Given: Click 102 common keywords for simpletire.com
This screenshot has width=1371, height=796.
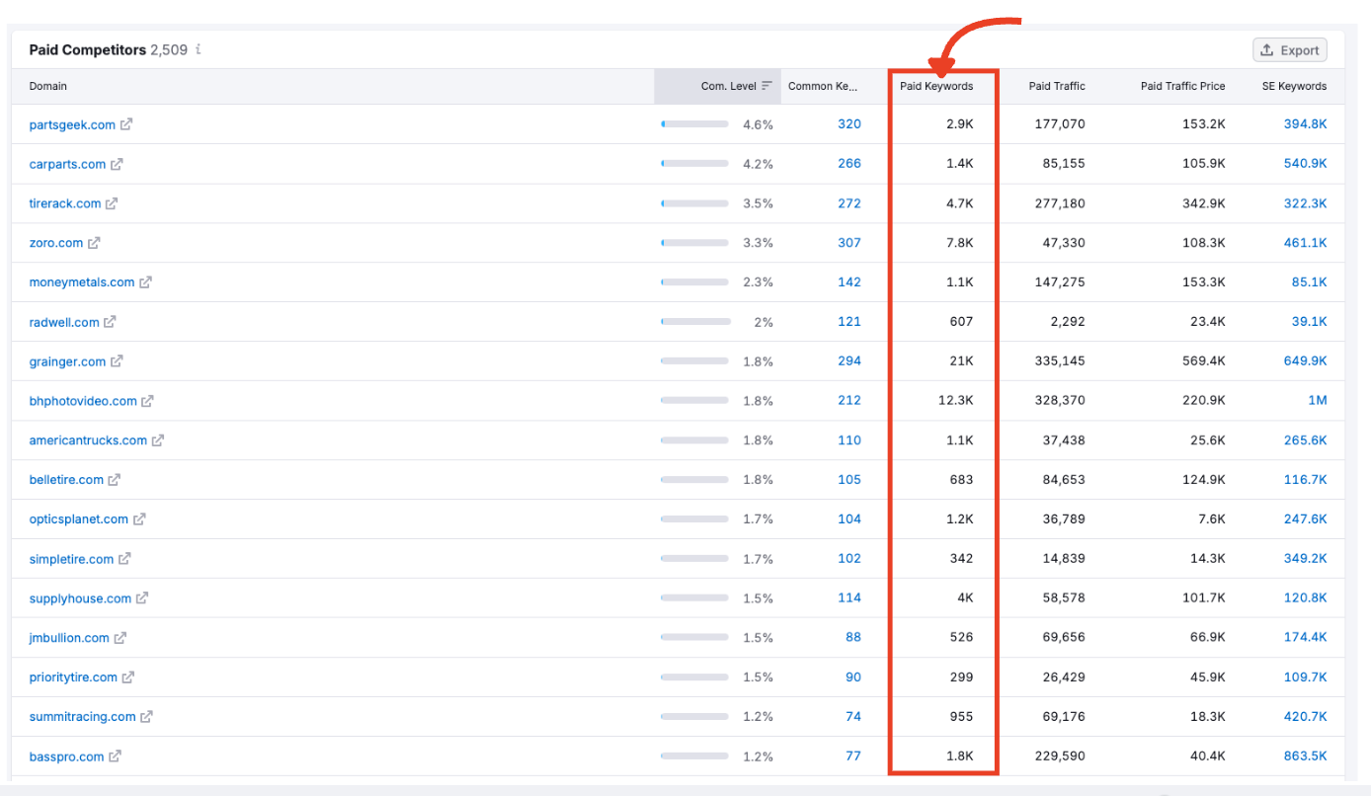Looking at the screenshot, I should (849, 559).
